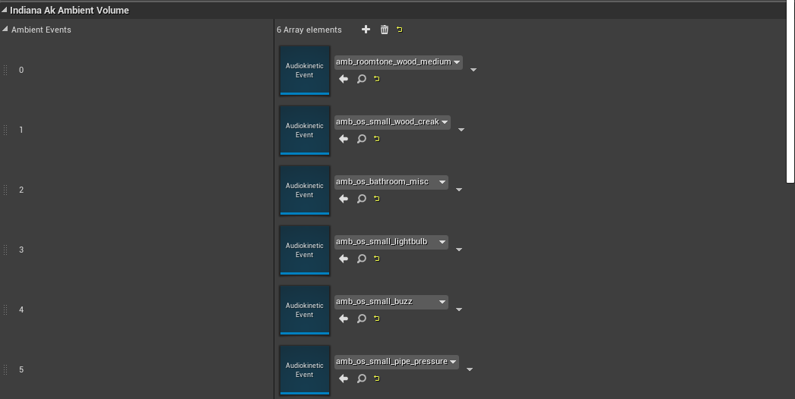Open element options arrow beside amb_os_small_wood_creak

pyautogui.click(x=461, y=130)
